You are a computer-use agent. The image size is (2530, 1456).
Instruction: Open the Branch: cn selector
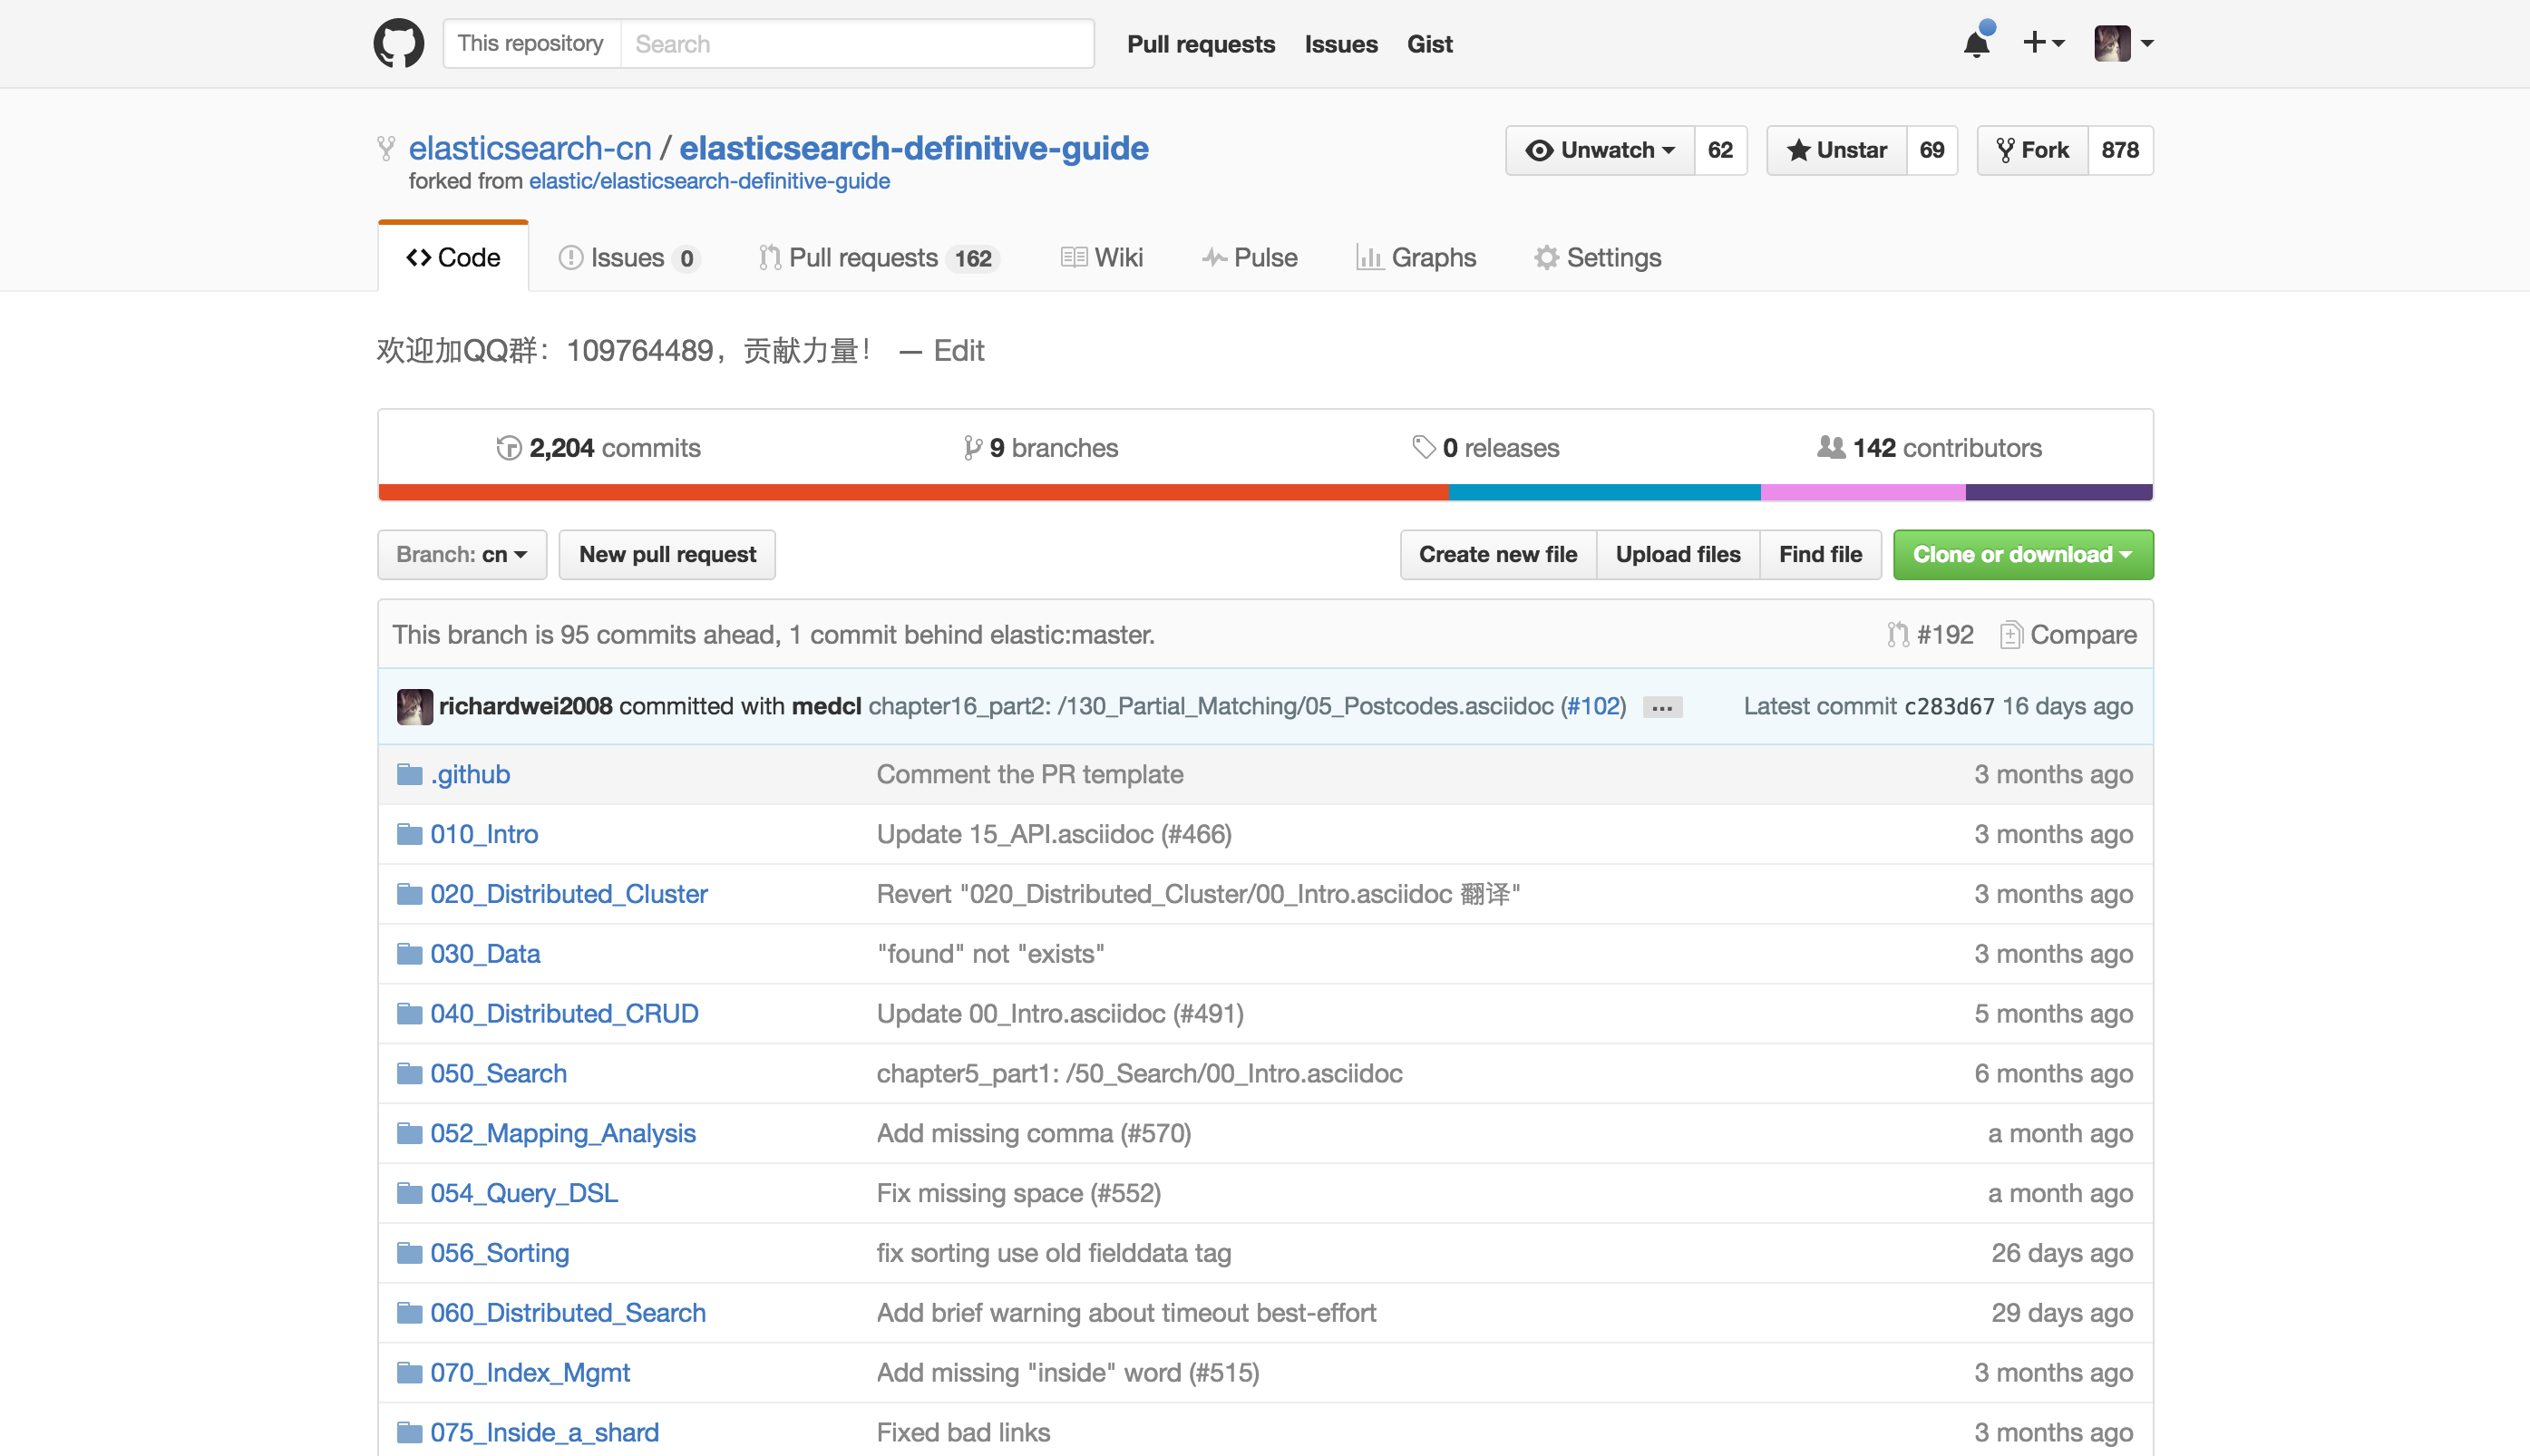461,554
